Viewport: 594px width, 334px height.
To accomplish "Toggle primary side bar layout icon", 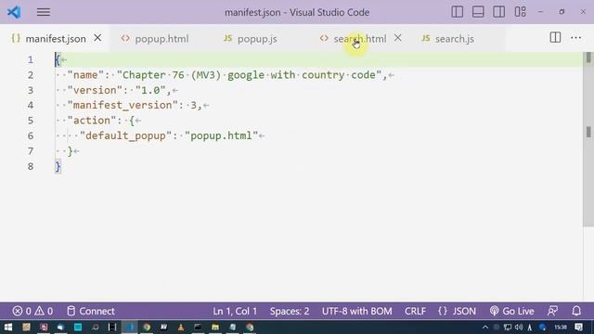I will [458, 12].
